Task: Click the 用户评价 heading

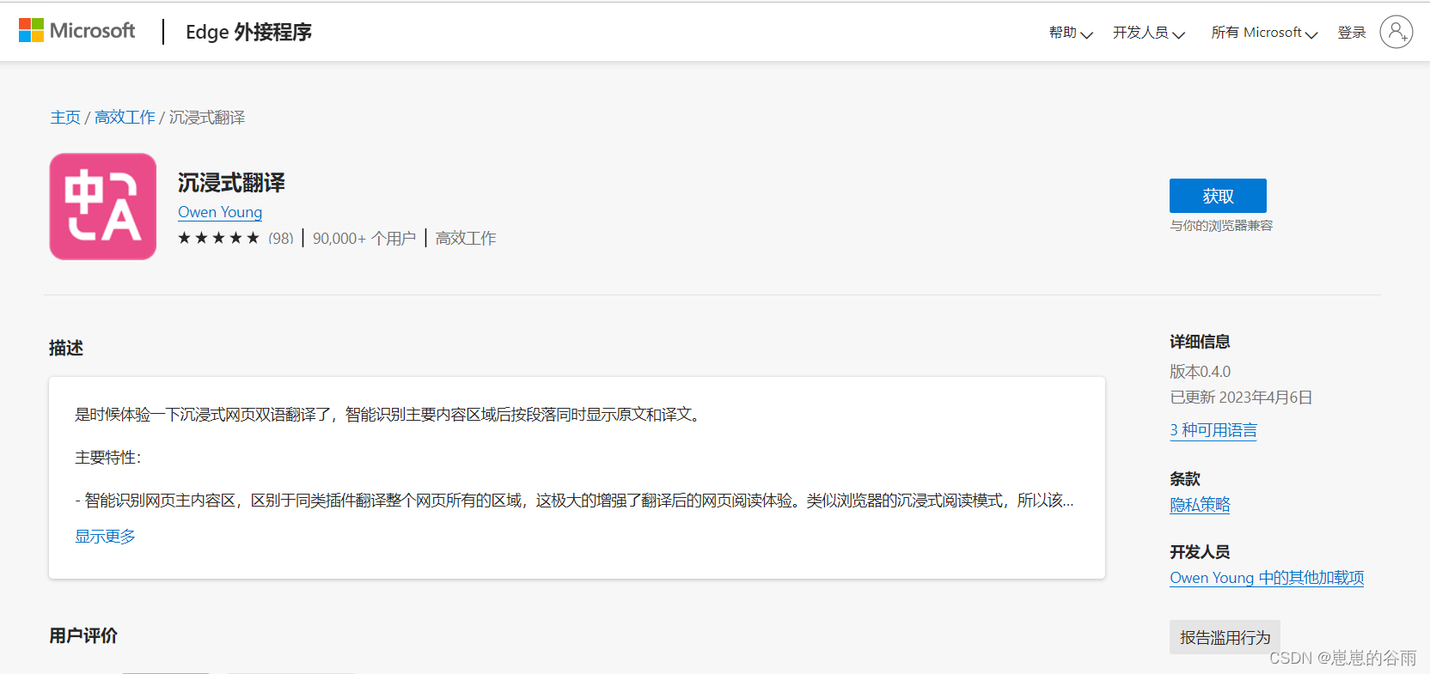Action: pos(83,635)
